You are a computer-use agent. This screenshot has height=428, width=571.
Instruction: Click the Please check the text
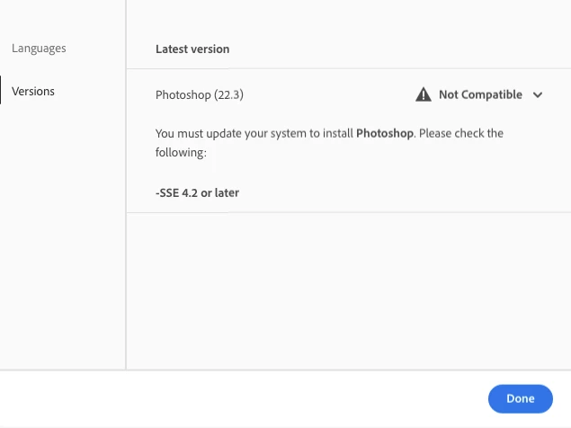pyautogui.click(x=461, y=133)
